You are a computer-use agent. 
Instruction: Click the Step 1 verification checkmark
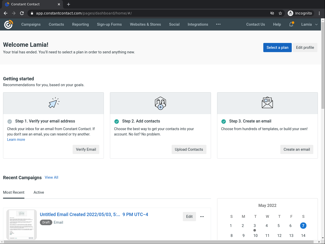pyautogui.click(x=10, y=121)
